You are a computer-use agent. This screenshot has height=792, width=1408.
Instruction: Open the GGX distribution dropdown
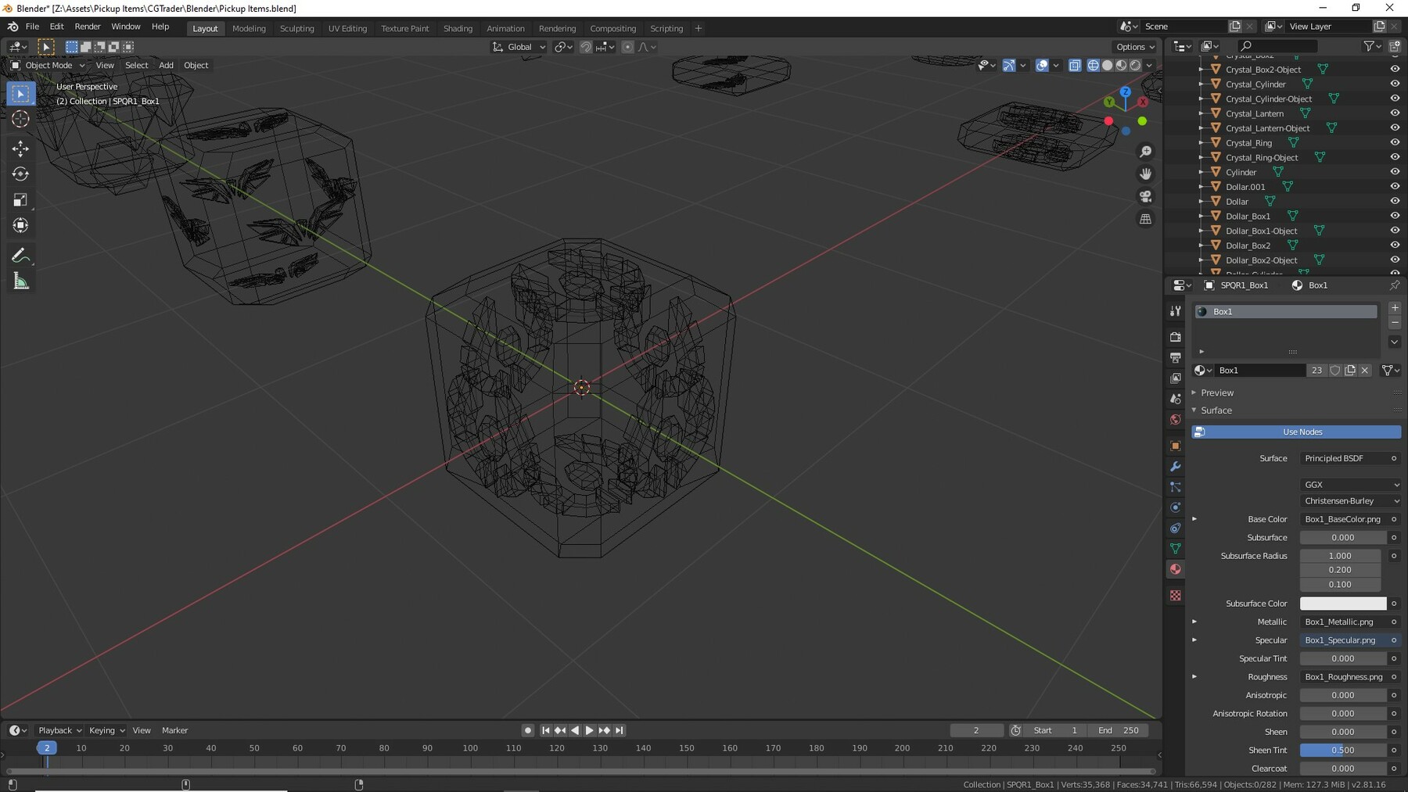coord(1350,485)
